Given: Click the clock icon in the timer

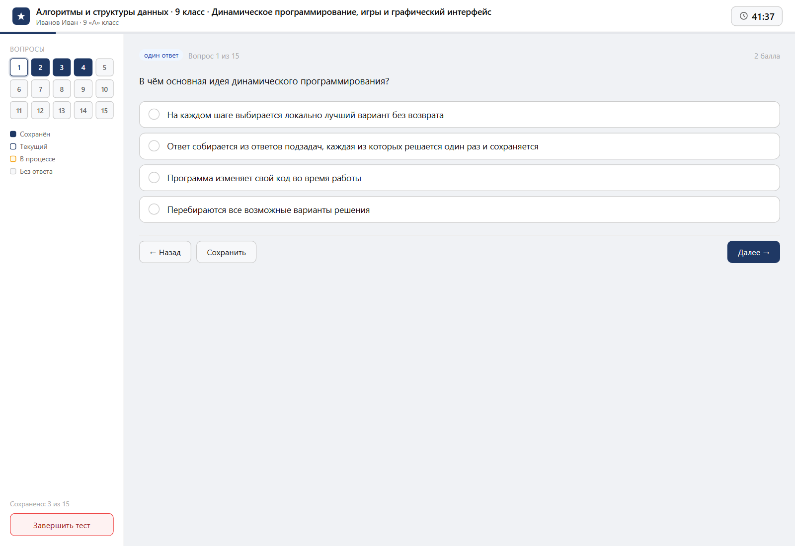Looking at the screenshot, I should pyautogui.click(x=743, y=16).
